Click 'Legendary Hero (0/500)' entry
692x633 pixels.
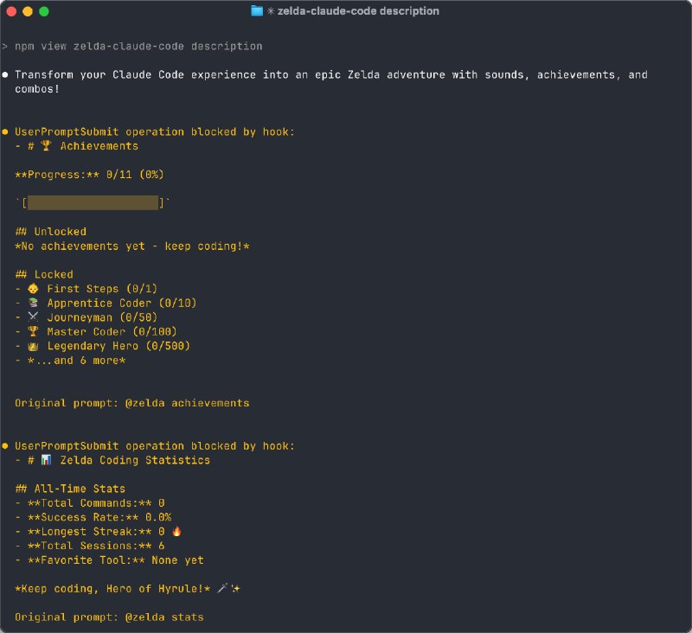pyautogui.click(x=119, y=346)
